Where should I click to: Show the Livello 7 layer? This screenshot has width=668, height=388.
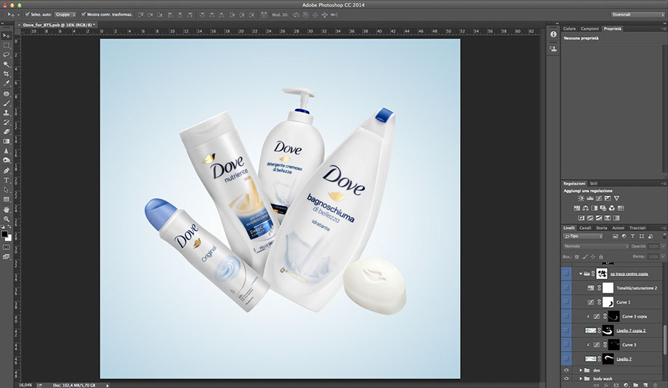566,359
